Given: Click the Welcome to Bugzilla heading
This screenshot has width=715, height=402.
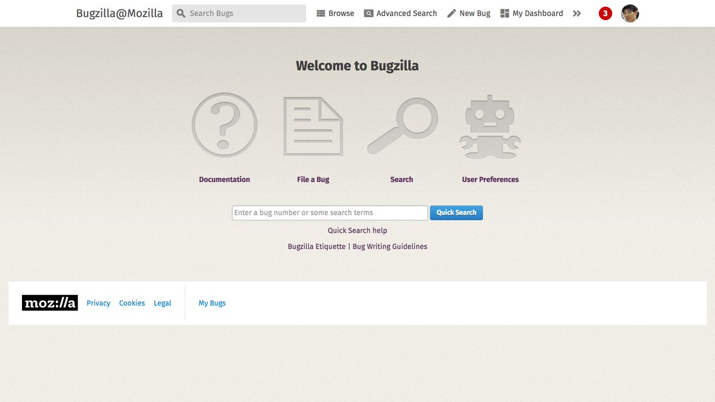Looking at the screenshot, I should [357, 66].
